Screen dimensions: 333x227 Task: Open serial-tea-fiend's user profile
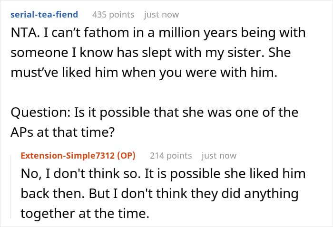(x=44, y=15)
